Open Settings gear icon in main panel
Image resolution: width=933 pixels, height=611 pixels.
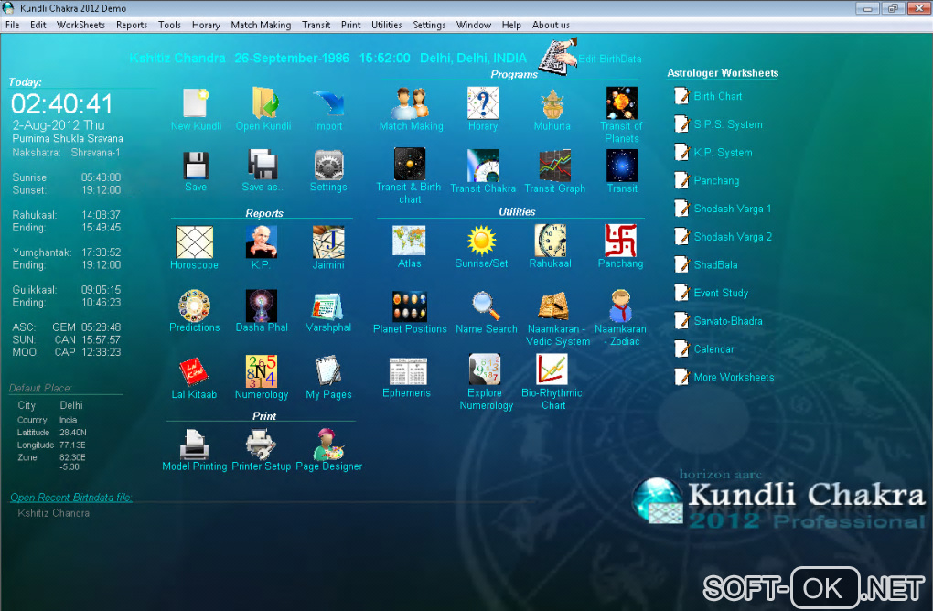coord(328,165)
